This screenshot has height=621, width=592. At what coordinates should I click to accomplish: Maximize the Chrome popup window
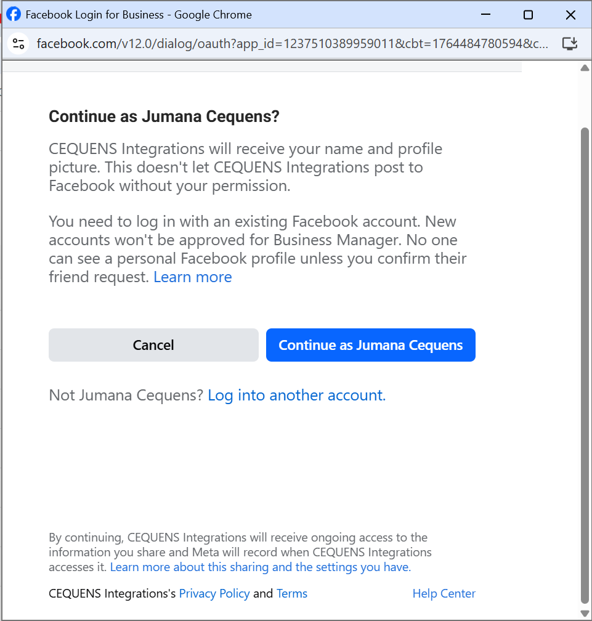(x=528, y=14)
